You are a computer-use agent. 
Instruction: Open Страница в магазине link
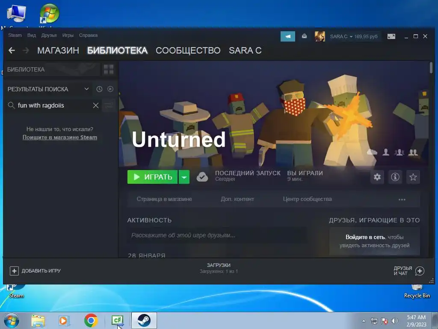pos(164,199)
